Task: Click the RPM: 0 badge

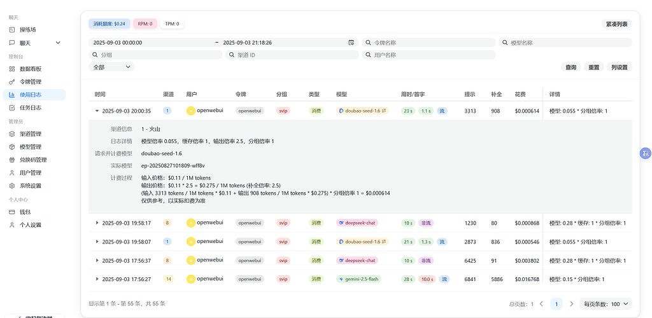Action: [x=145, y=24]
